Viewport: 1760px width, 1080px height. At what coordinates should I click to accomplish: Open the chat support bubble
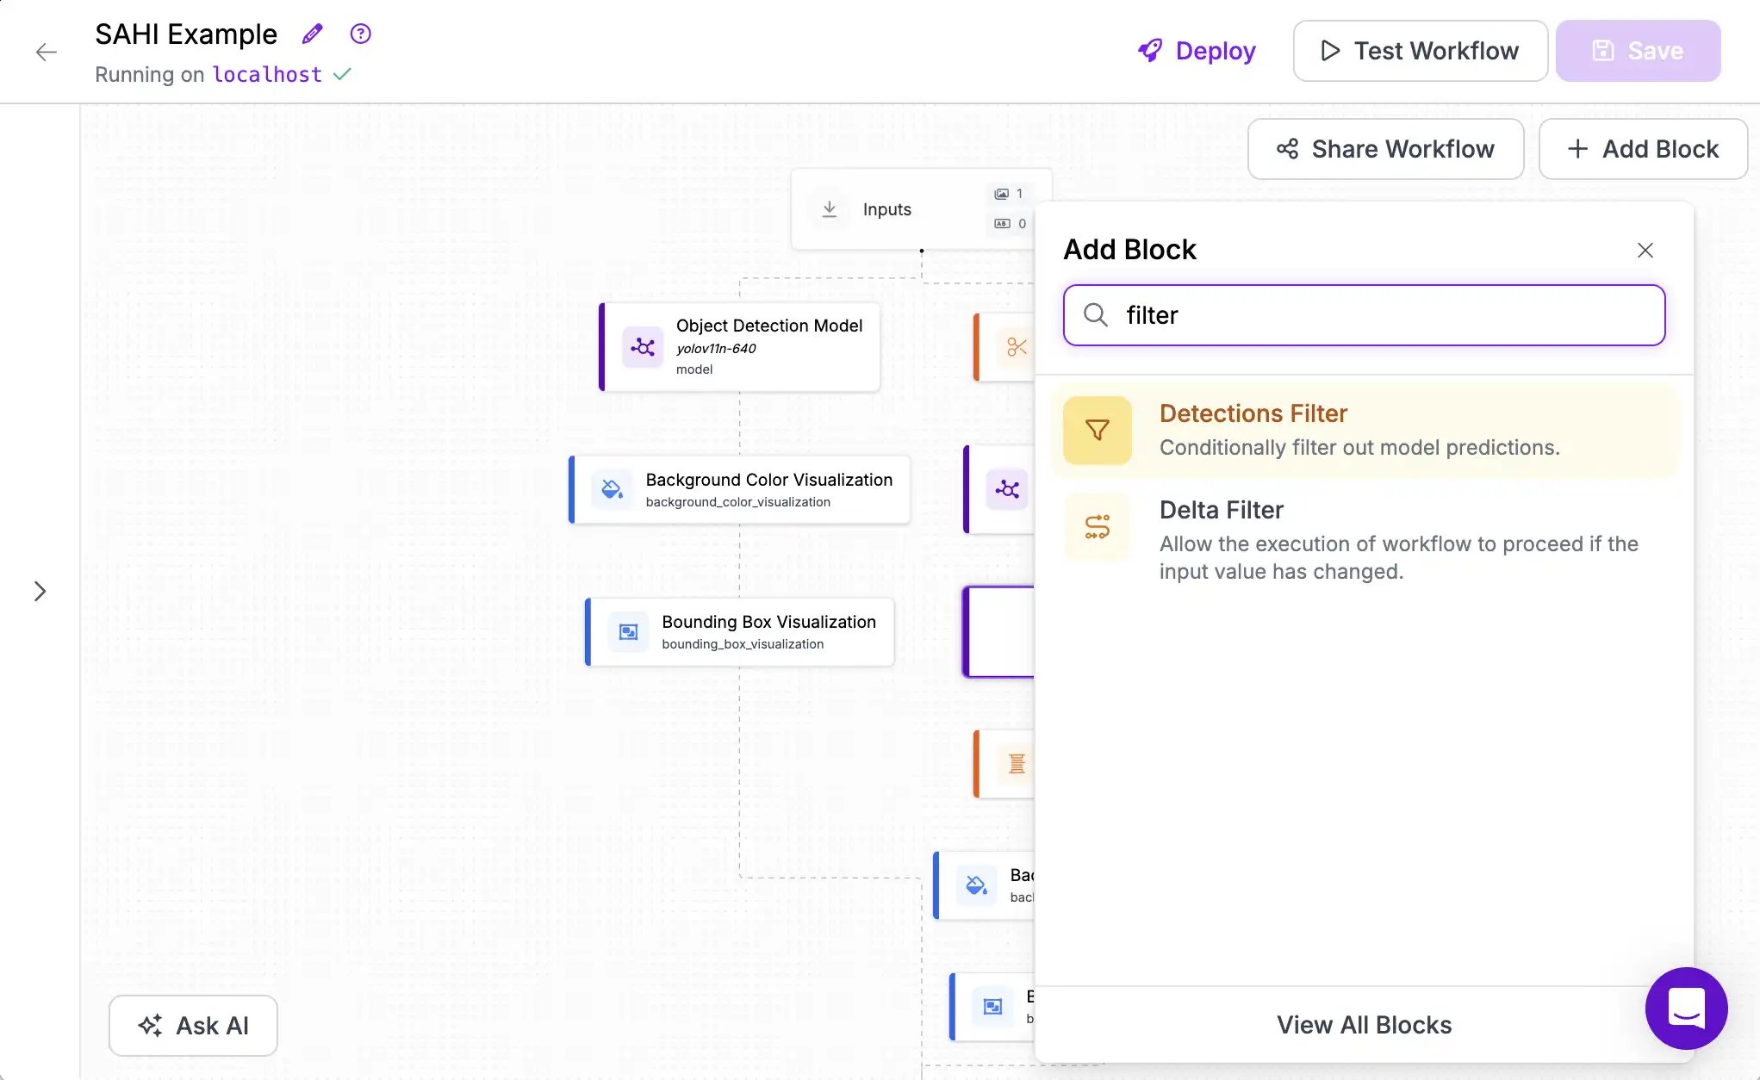(1686, 1008)
